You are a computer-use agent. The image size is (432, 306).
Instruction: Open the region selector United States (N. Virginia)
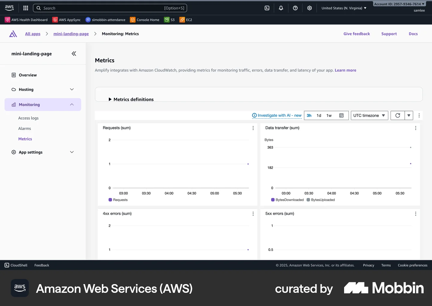(x=344, y=8)
